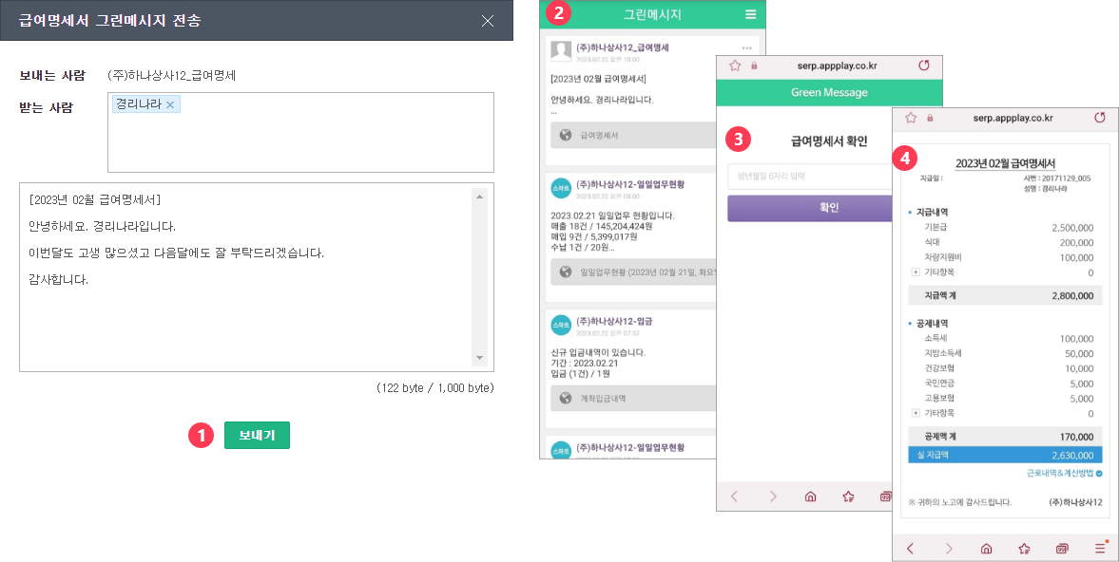Image resolution: width=1119 pixels, height=562 pixels.
Task: Bookmark star in the Green Message browser
Action: pos(735,66)
